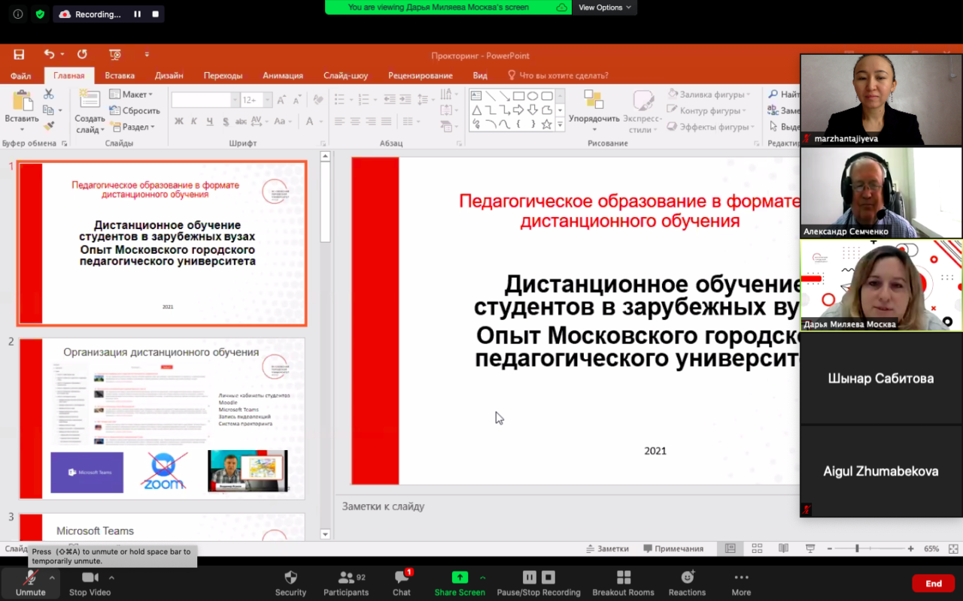Unmute the microphone
This screenshot has width=963, height=601.
(30, 578)
